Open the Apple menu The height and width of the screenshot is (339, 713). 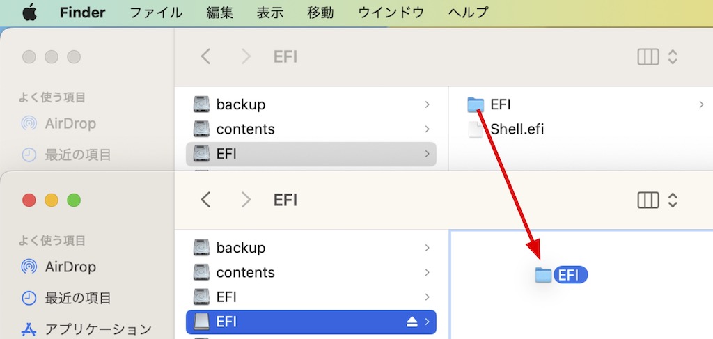point(29,13)
